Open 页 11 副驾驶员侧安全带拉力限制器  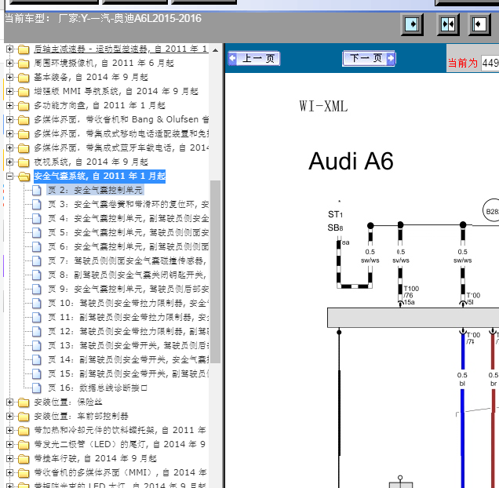click(x=128, y=317)
